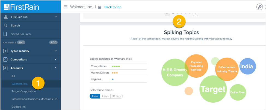The height and width of the screenshot is (110, 266).
Task: Click the Search magnifier icon
Action: (x=5, y=25)
